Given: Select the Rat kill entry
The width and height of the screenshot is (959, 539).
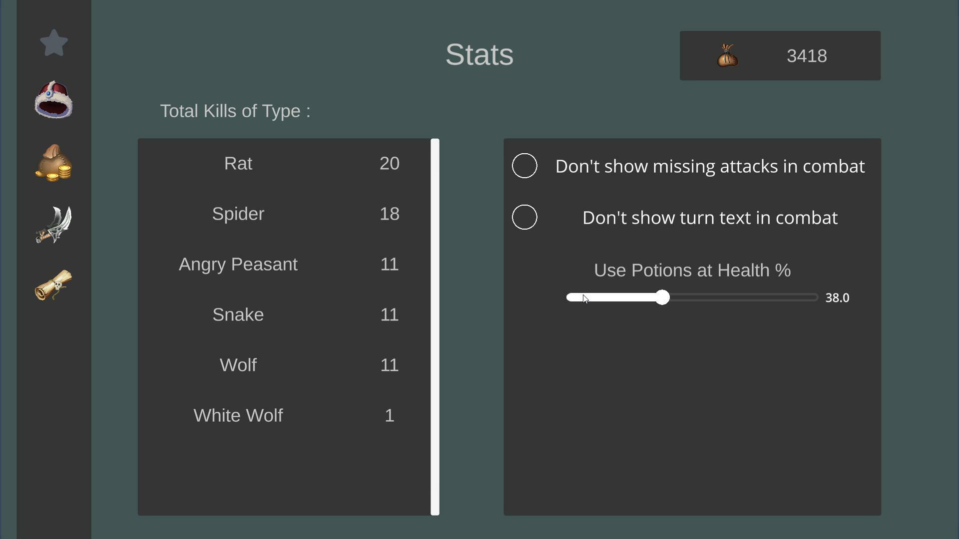Looking at the screenshot, I should coord(238,164).
